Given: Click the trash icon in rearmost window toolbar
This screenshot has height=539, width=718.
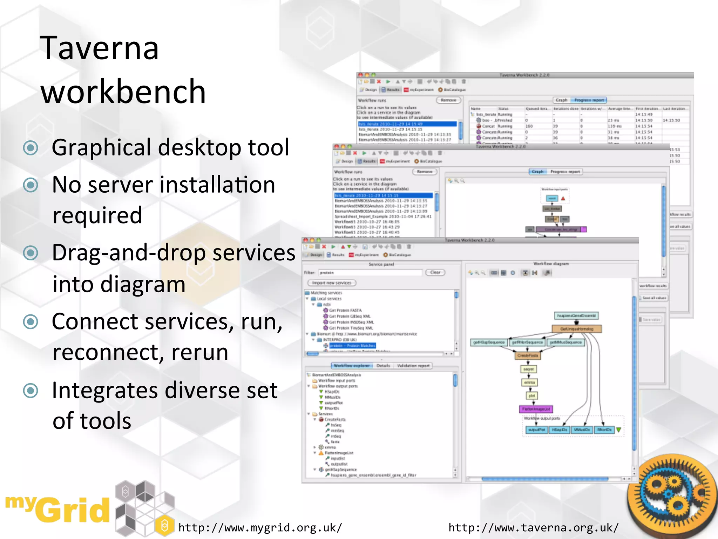Looking at the screenshot, I should pos(463,81).
